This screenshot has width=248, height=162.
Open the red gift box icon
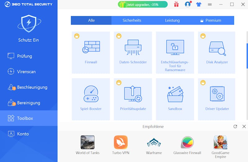(x=176, y=4)
